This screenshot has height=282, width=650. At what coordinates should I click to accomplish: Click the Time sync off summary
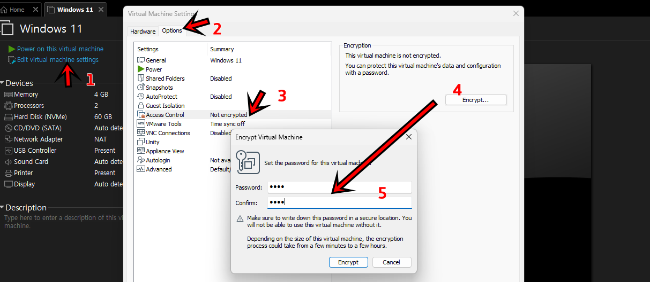pyautogui.click(x=227, y=124)
